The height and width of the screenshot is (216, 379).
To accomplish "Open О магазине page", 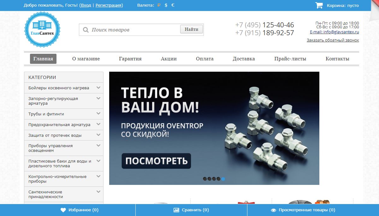I will (86, 59).
